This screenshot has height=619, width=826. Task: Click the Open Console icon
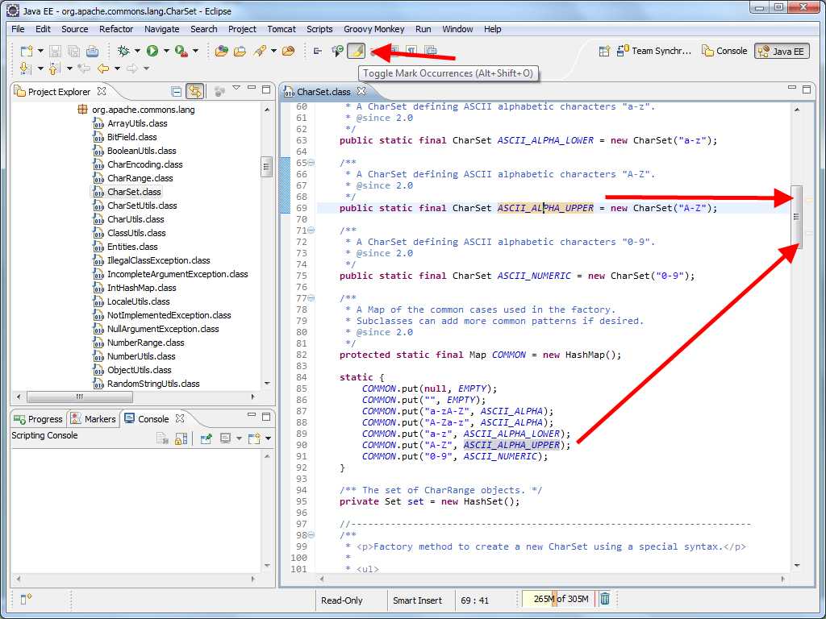pos(254,438)
